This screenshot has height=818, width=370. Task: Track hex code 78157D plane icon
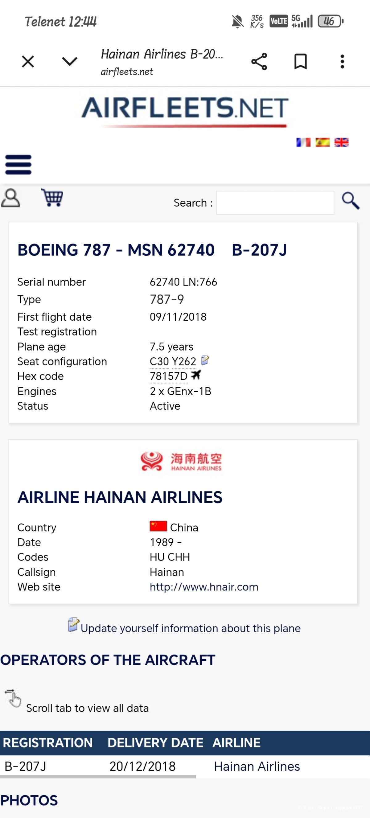tap(196, 375)
